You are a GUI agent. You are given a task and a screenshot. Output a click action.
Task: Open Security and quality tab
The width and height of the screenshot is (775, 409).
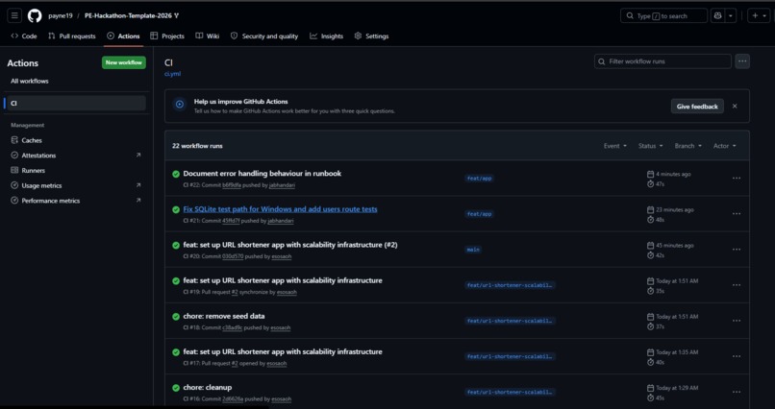click(x=264, y=36)
